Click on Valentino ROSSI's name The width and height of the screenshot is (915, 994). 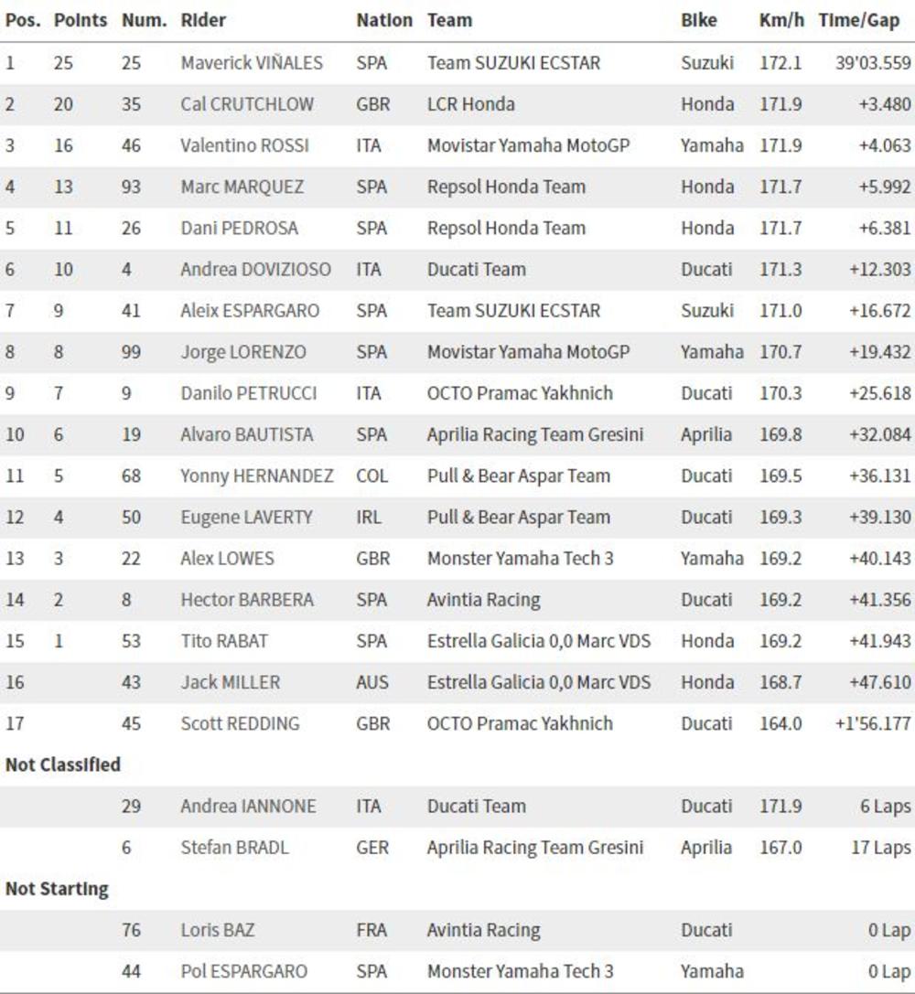pos(245,145)
